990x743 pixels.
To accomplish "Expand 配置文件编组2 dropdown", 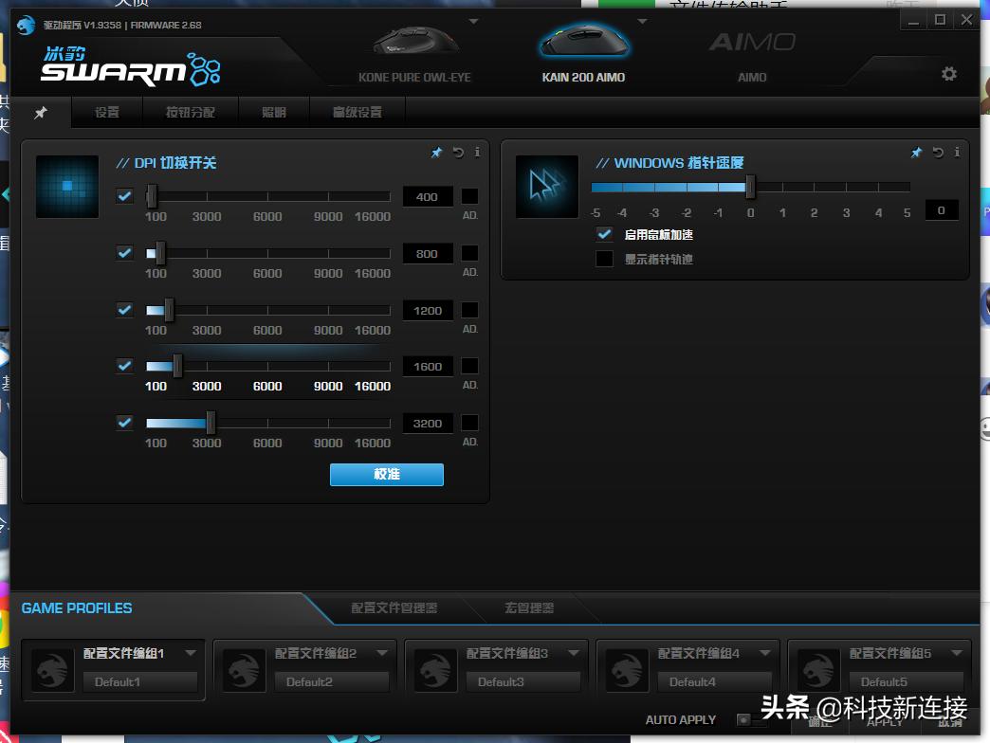I will coord(382,653).
